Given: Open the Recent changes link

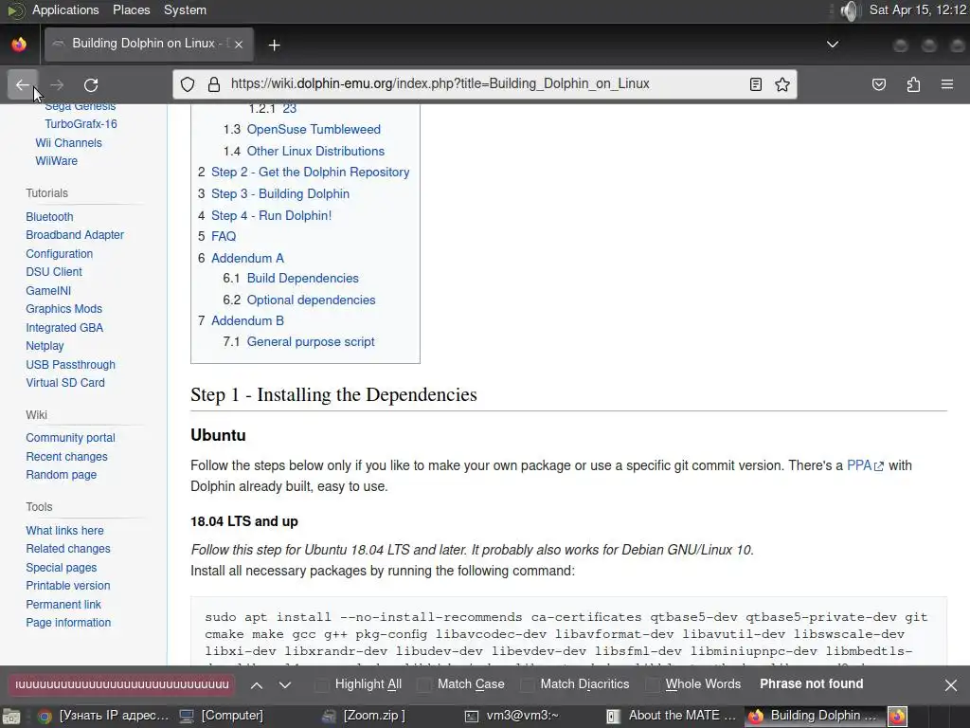Looking at the screenshot, I should click(x=67, y=456).
